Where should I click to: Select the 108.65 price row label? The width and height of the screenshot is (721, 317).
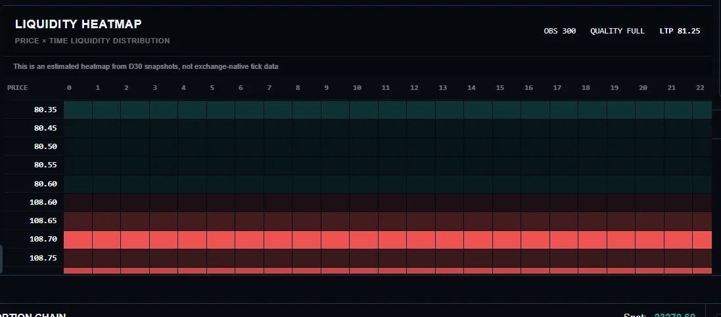coord(43,221)
